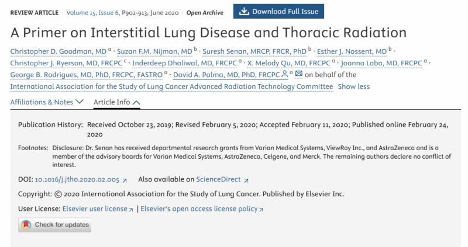Open the author profile person icon
Viewport: 468px width, 247px height.
point(285,74)
